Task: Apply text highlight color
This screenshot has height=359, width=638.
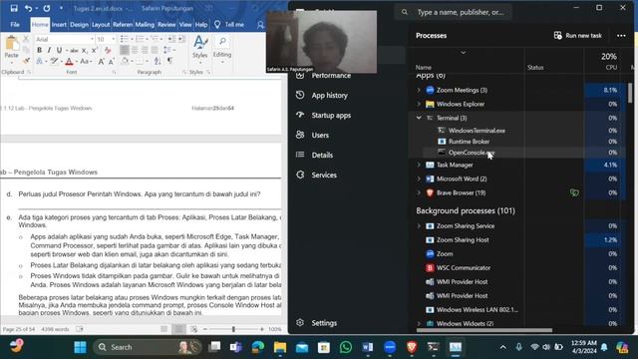Action: tap(54, 62)
